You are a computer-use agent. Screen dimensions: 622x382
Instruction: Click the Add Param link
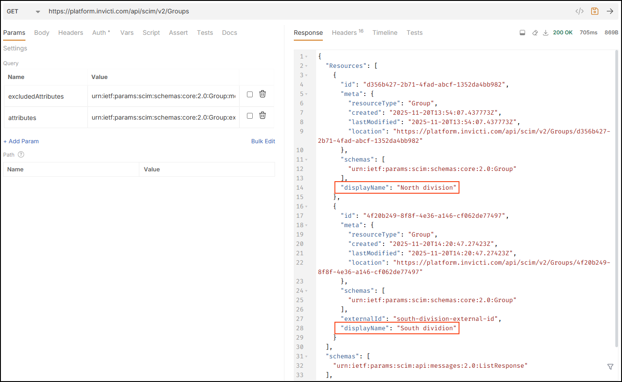(x=21, y=141)
